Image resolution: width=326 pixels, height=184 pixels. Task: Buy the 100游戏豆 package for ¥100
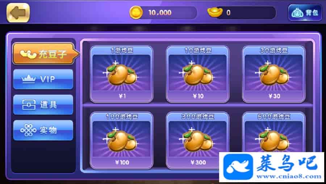[122, 140]
